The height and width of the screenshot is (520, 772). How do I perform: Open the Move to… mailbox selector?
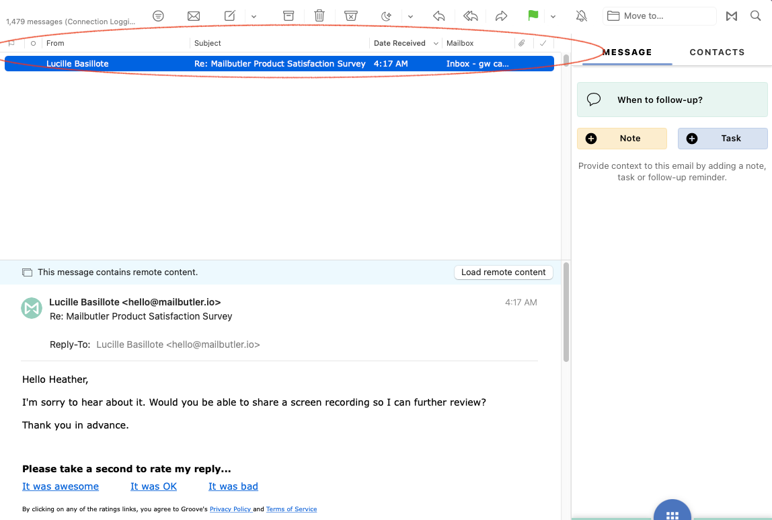point(659,15)
